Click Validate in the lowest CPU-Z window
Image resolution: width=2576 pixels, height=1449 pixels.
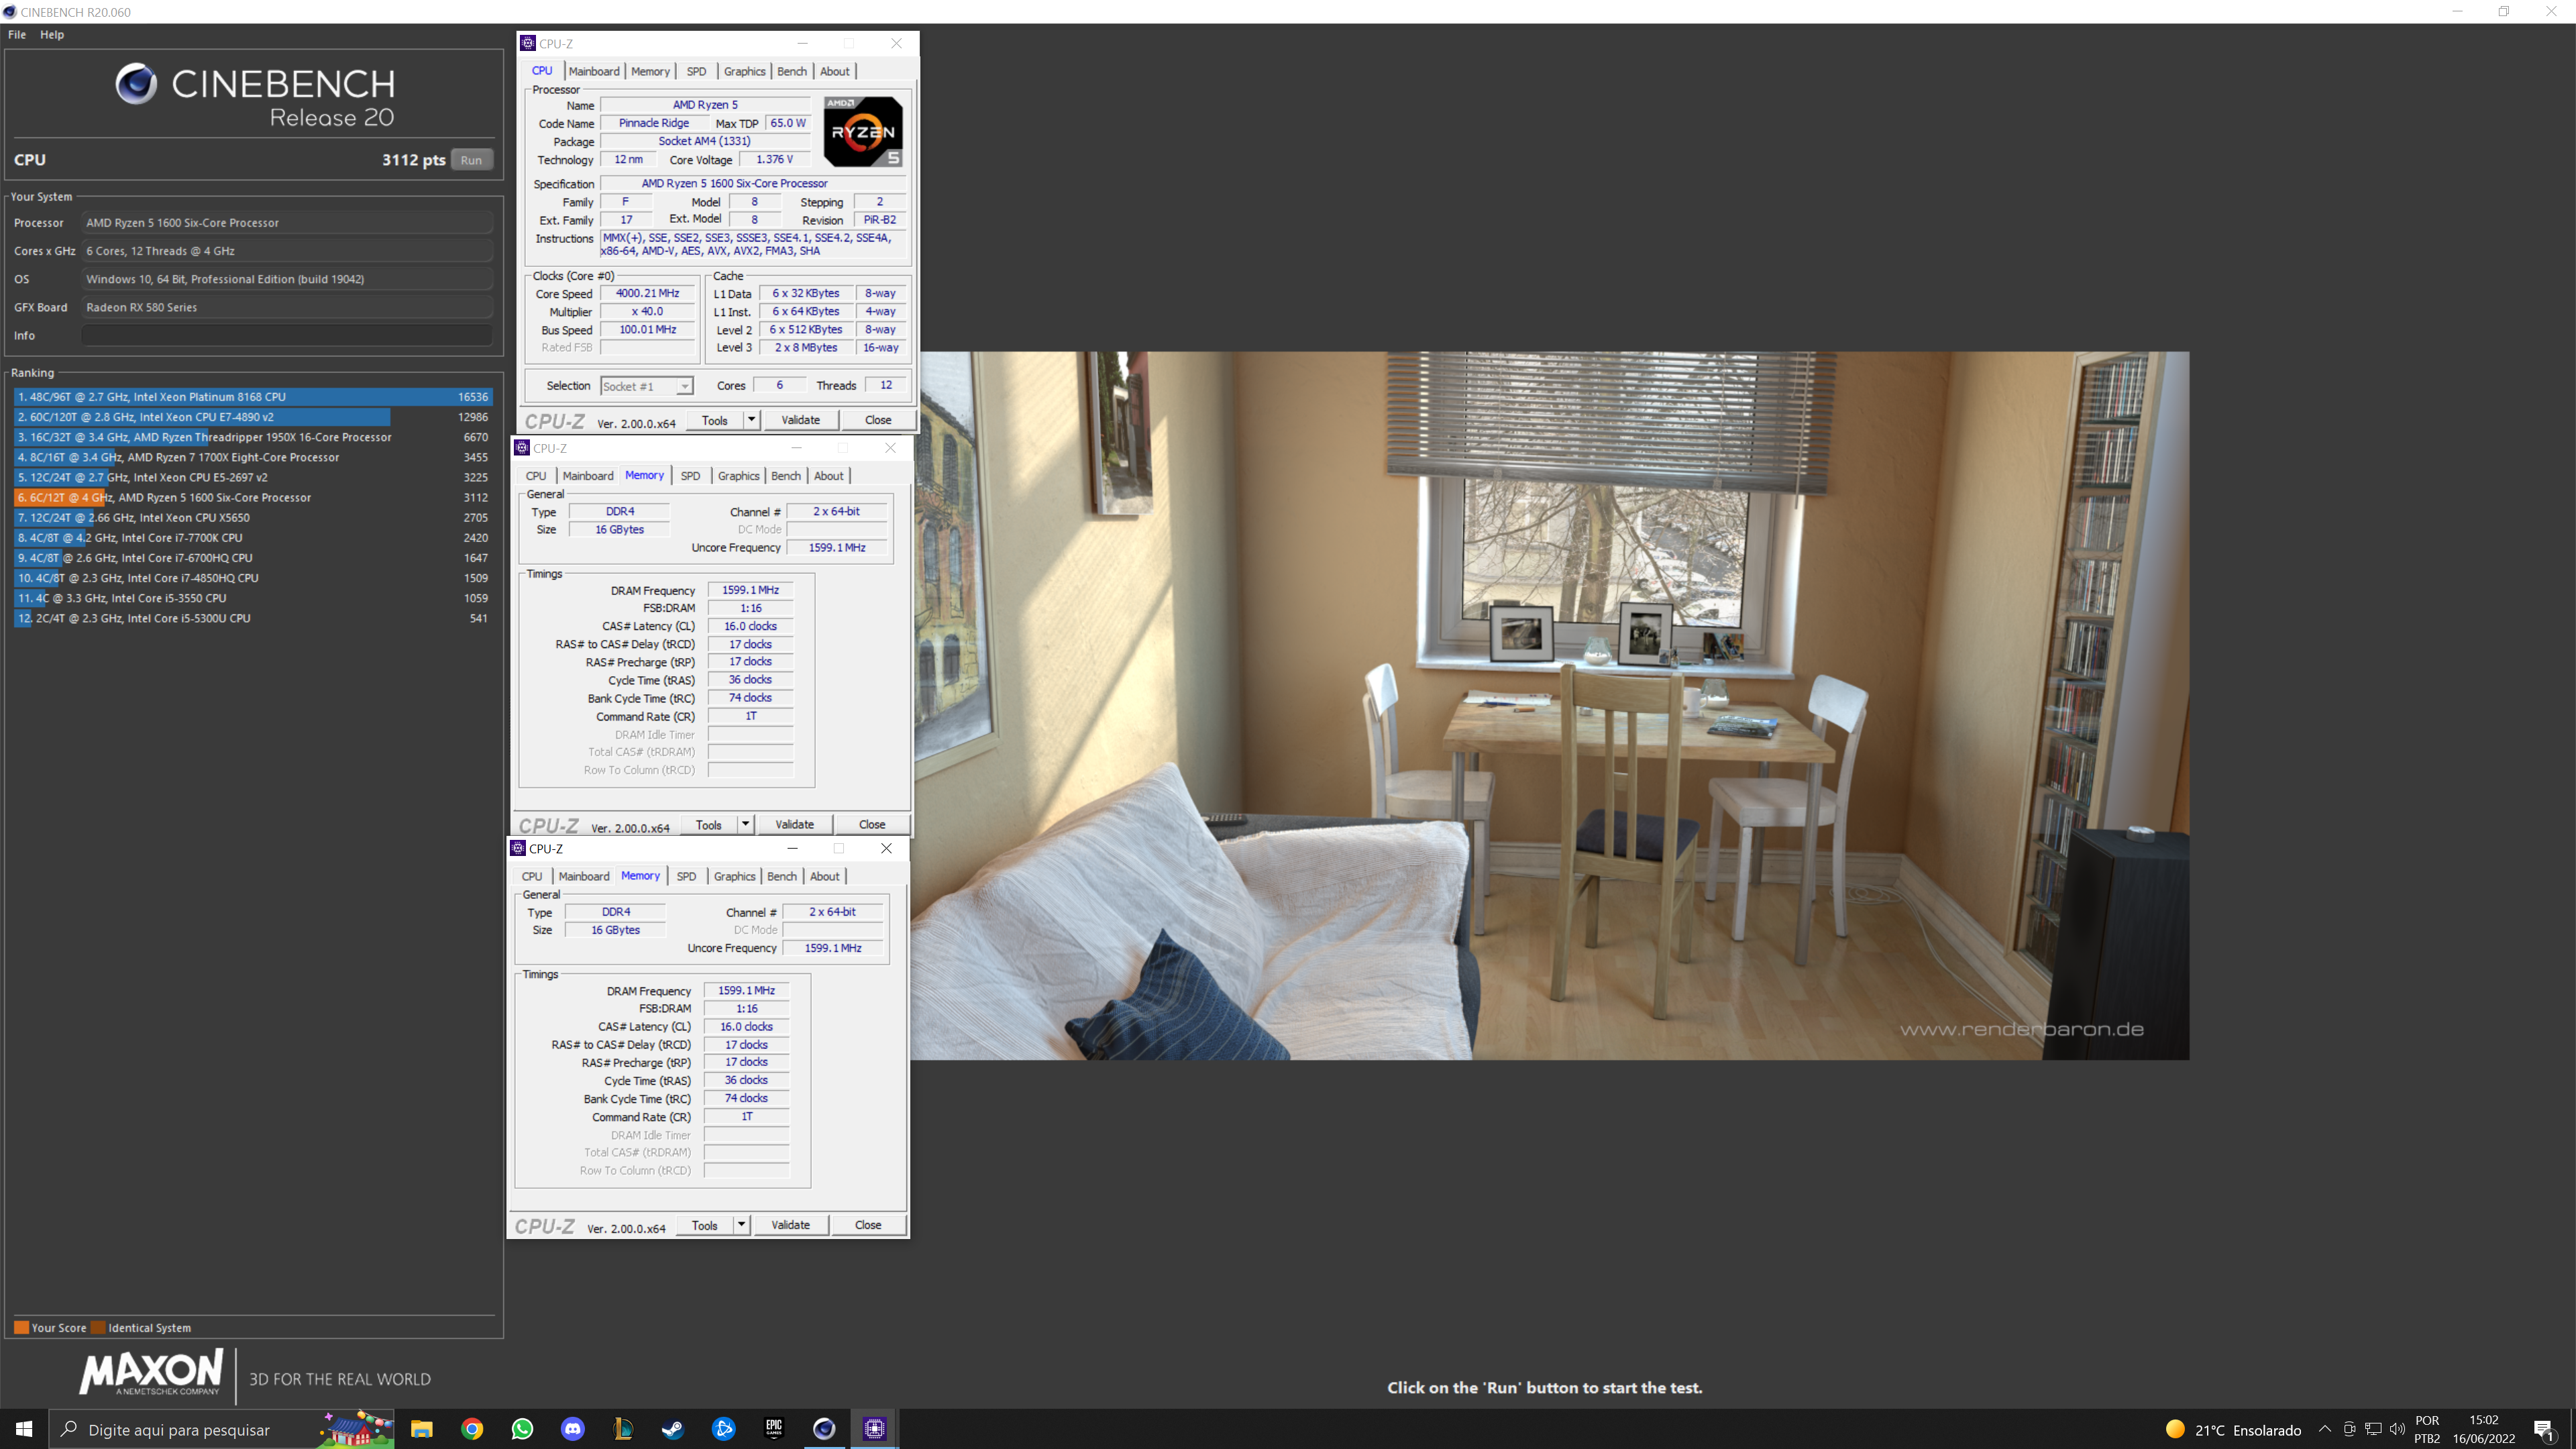click(x=790, y=1224)
